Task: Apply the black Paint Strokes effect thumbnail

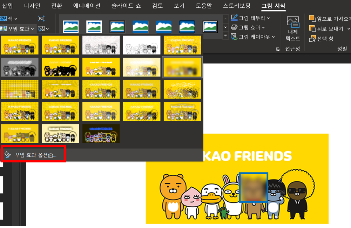Action: click(x=60, y=67)
